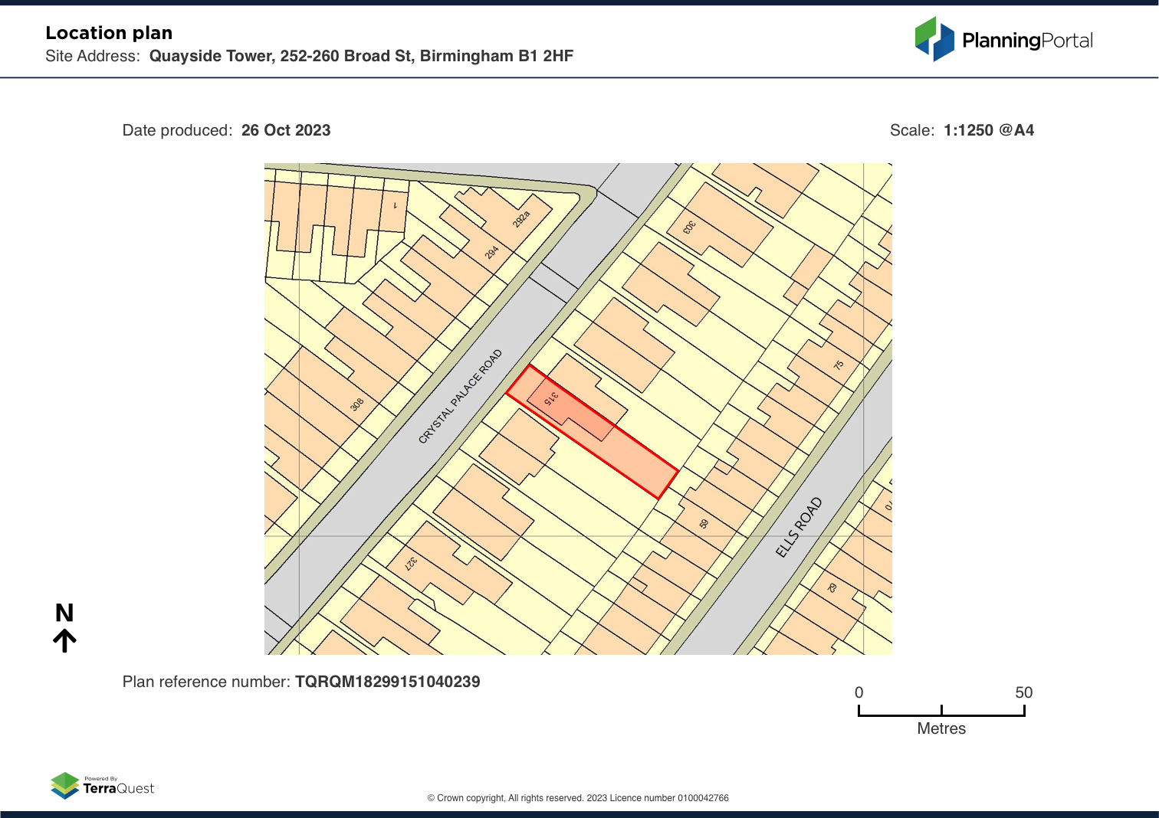Click the letter N compass marker

point(64,613)
